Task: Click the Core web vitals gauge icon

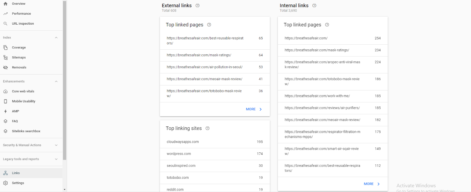Action: (5, 91)
